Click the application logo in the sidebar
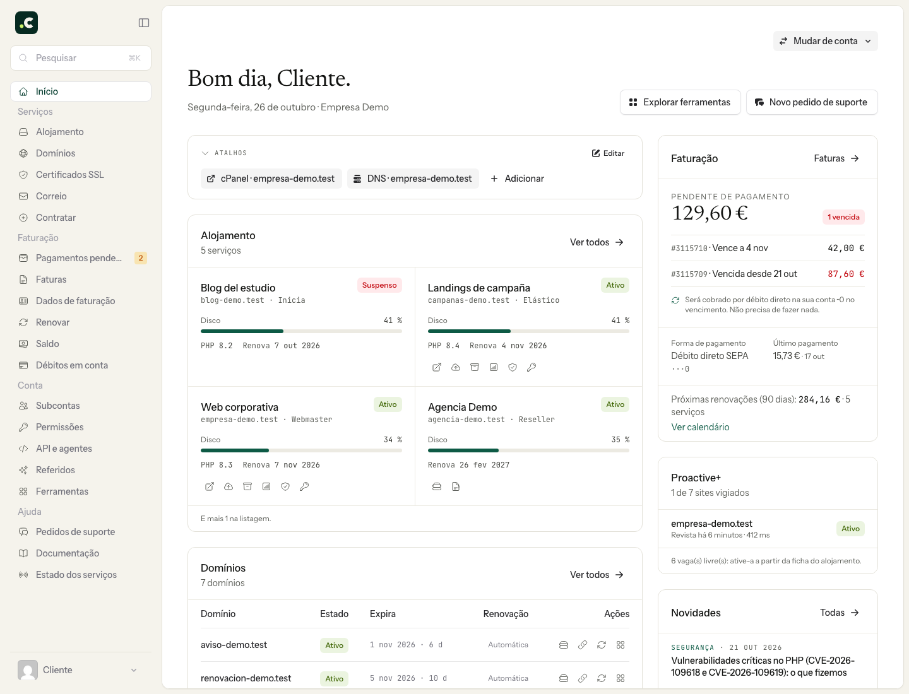 (x=27, y=23)
